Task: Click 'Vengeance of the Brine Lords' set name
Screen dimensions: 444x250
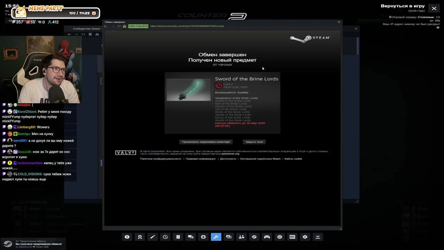Action: (x=236, y=98)
